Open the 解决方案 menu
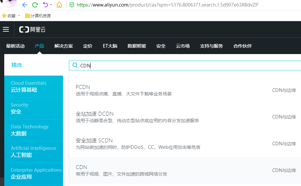 tap(64, 46)
